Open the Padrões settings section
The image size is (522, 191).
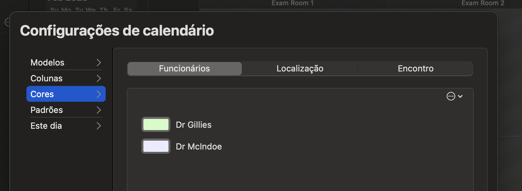tap(66, 110)
